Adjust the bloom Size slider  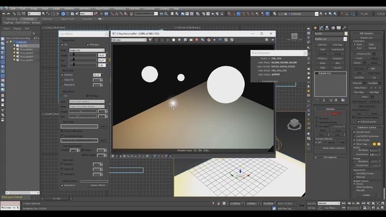(x=83, y=60)
